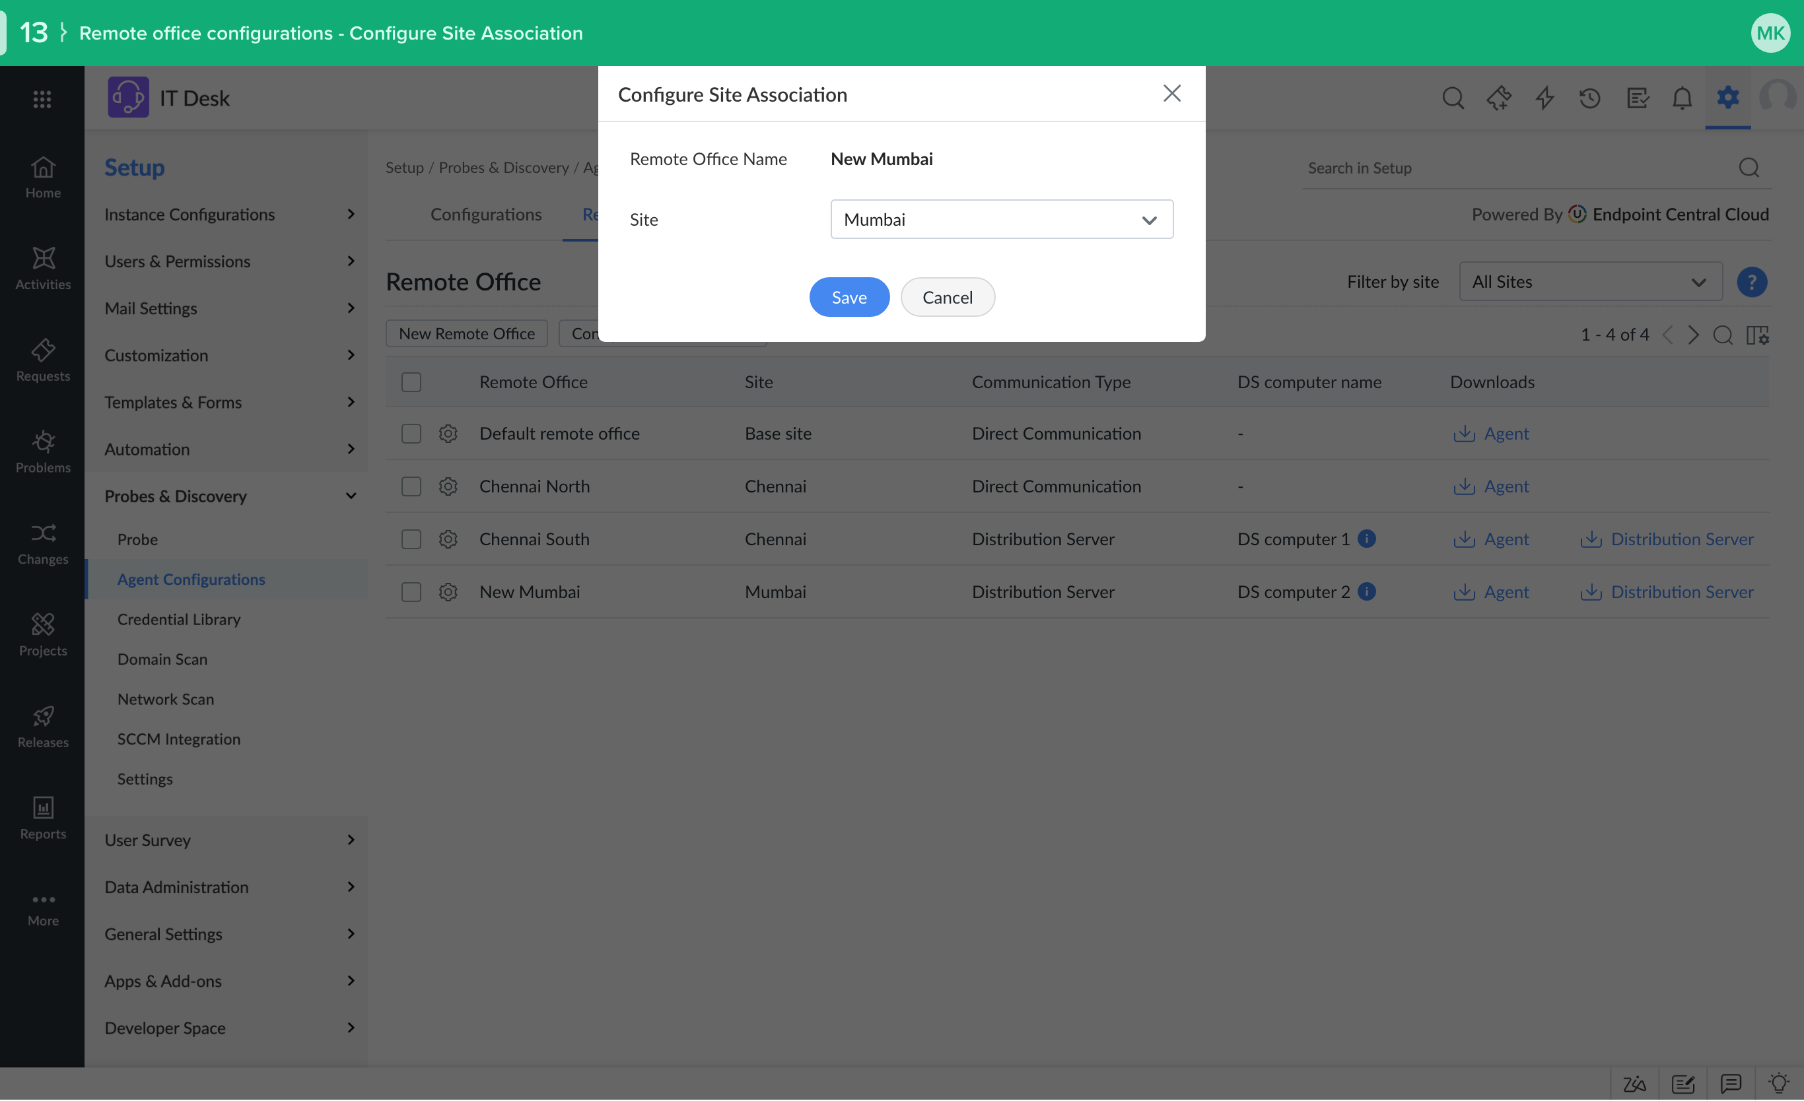The height and width of the screenshot is (1101, 1804).
Task: Open Reports module
Action: [x=42, y=818]
